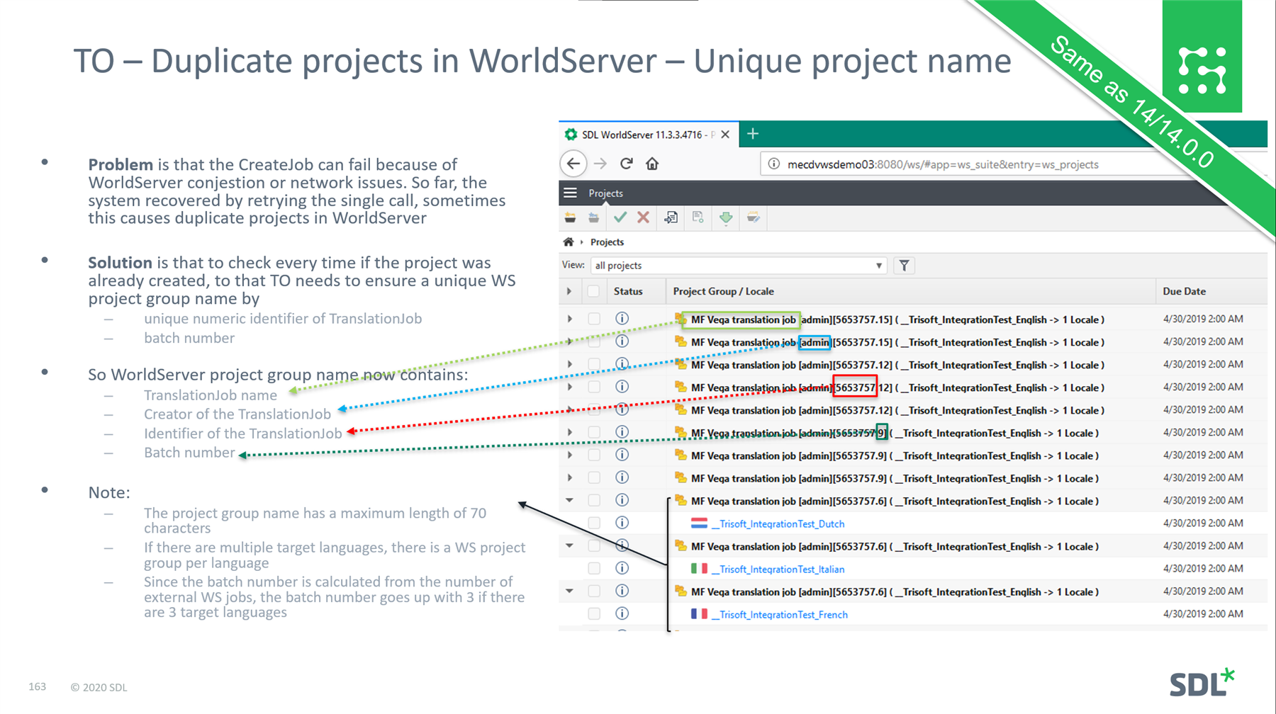Expand all rows using header arrow
The width and height of the screenshot is (1276, 714).
coord(569,291)
